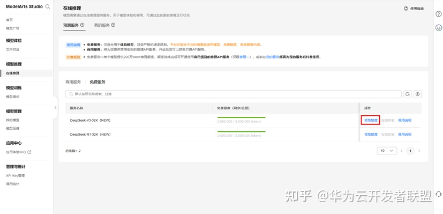
Task: Open table settings gear icon
Action: pos(418,94)
